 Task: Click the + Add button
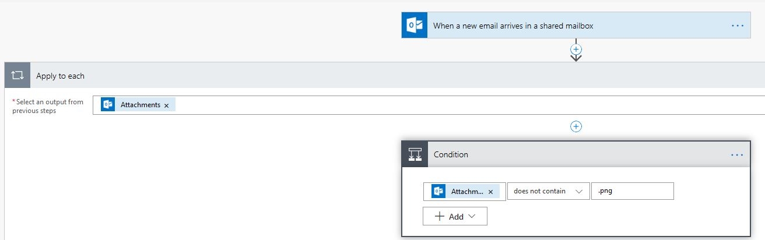[455, 216]
